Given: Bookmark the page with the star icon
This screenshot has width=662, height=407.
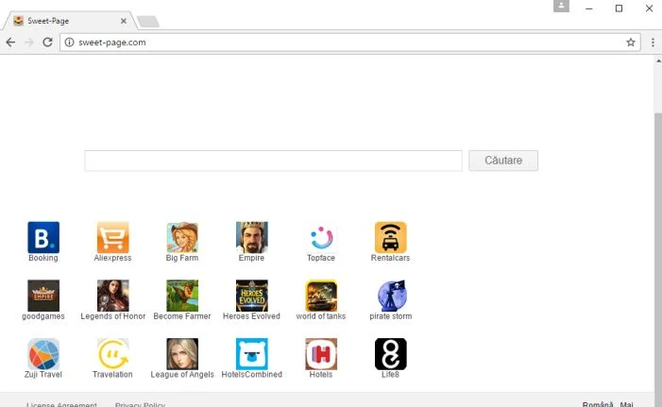Looking at the screenshot, I should (630, 42).
